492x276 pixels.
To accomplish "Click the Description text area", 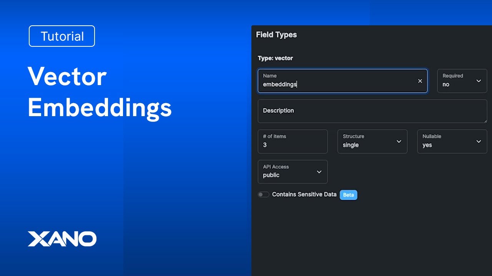I will click(372, 111).
